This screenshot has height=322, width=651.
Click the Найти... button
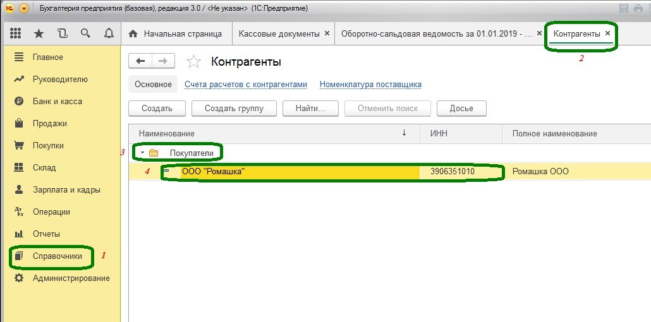310,109
